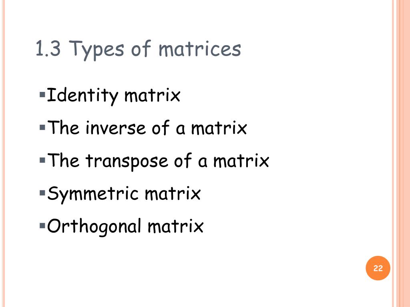Click the Identity matrix bullet text
The image size is (410, 307).
113,96
